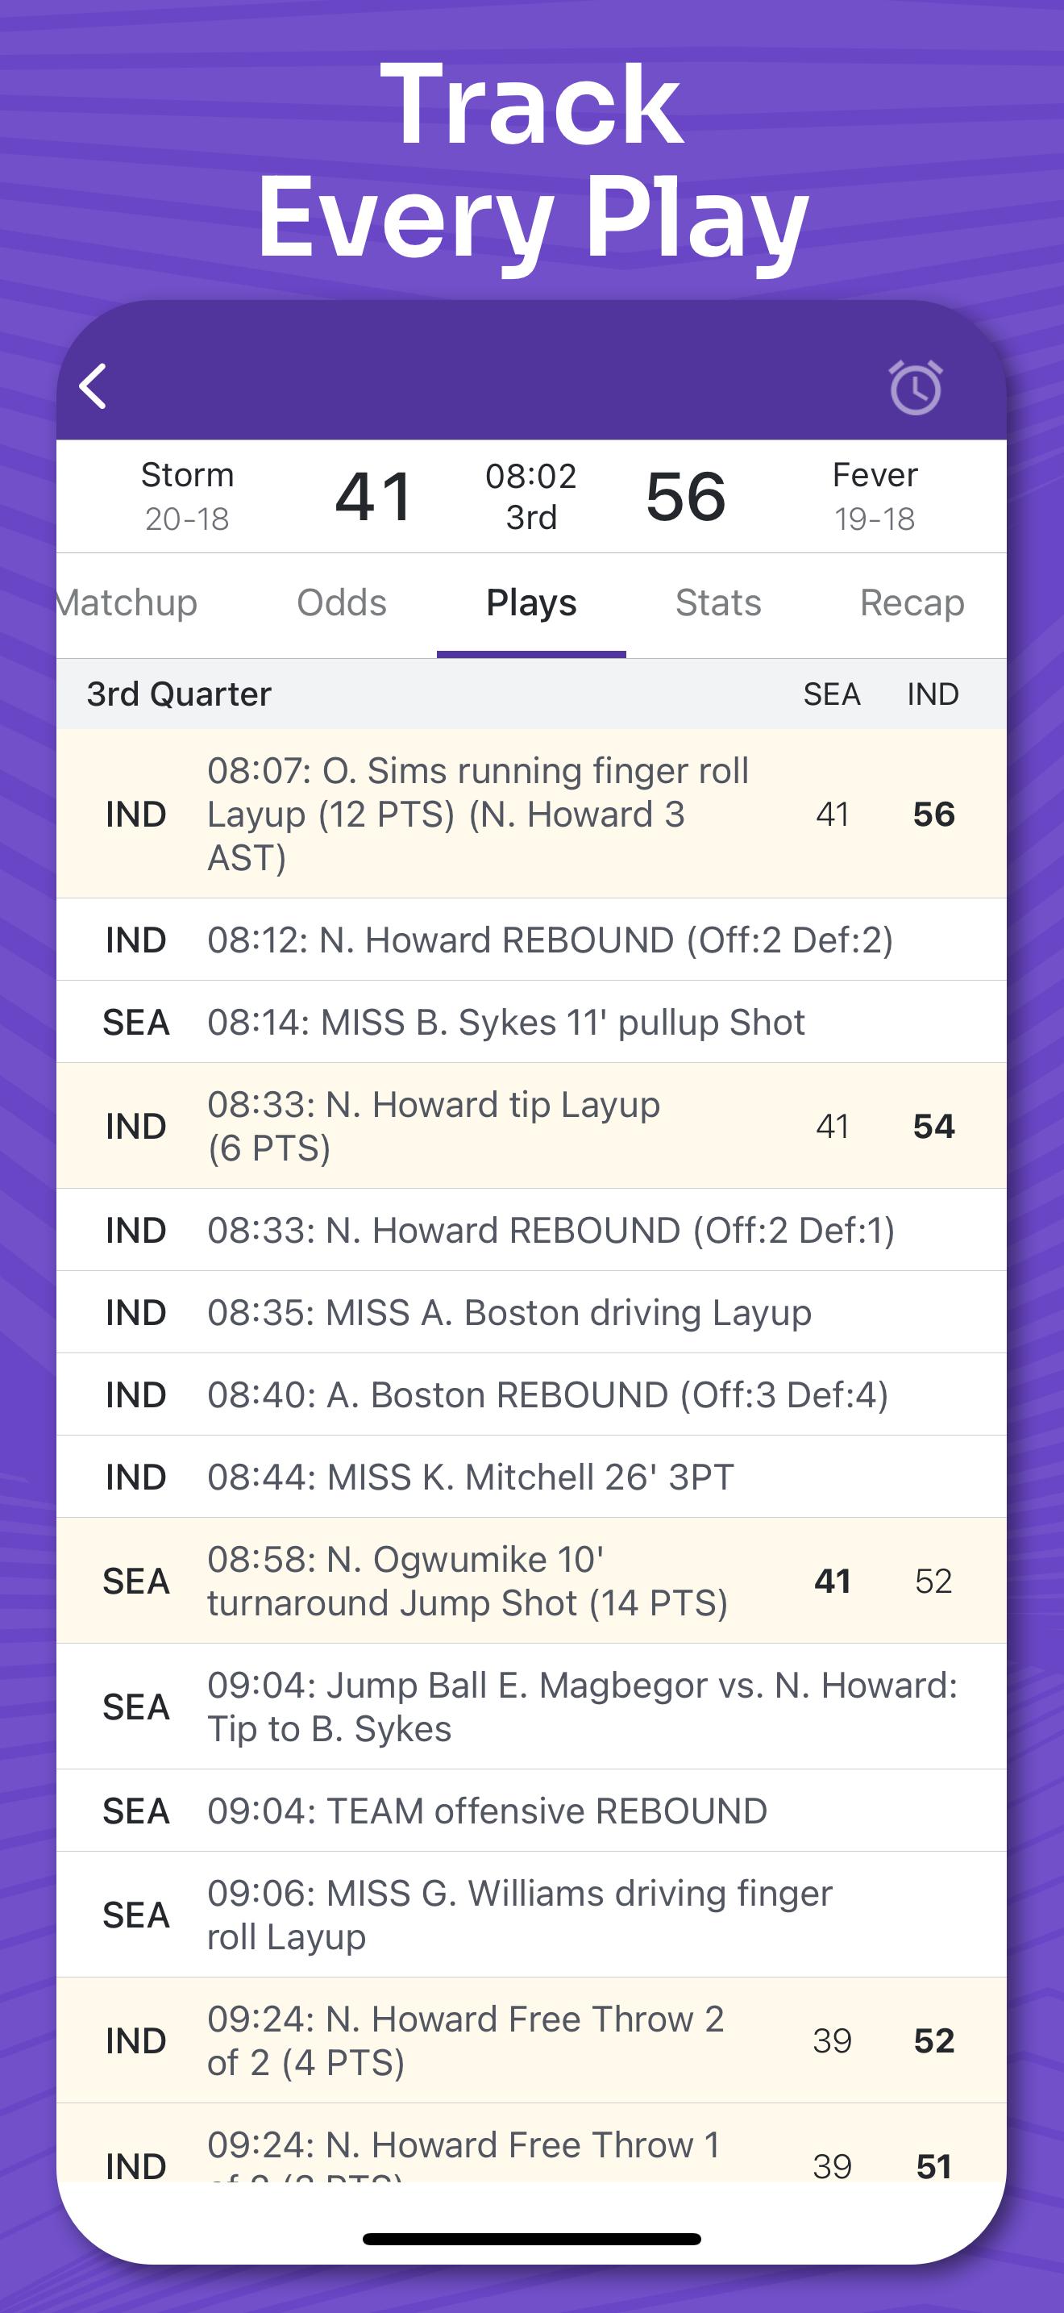
Task: Select the 08:12 N. Howard rebound play
Action: tap(550, 940)
